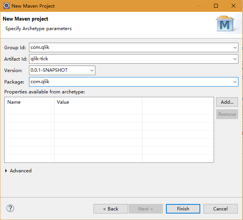Viewport: 243px width, 220px height.
Task: Maximize the New Maven Project window
Action: pos(216,6)
